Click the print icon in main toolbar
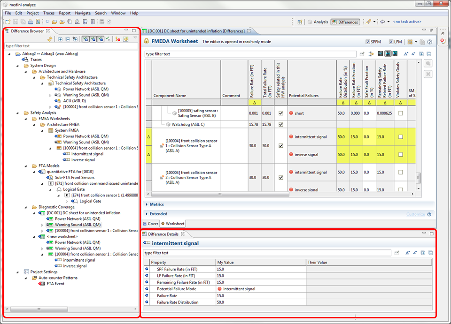 (31, 22)
